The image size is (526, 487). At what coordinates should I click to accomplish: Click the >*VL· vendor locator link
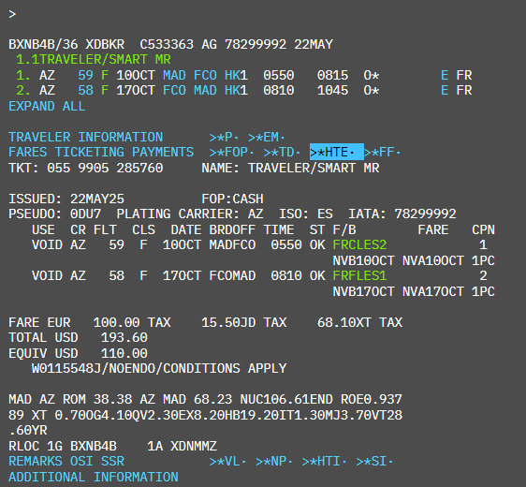(x=227, y=461)
